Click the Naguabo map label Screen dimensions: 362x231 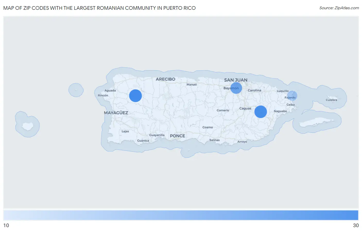[280, 111]
